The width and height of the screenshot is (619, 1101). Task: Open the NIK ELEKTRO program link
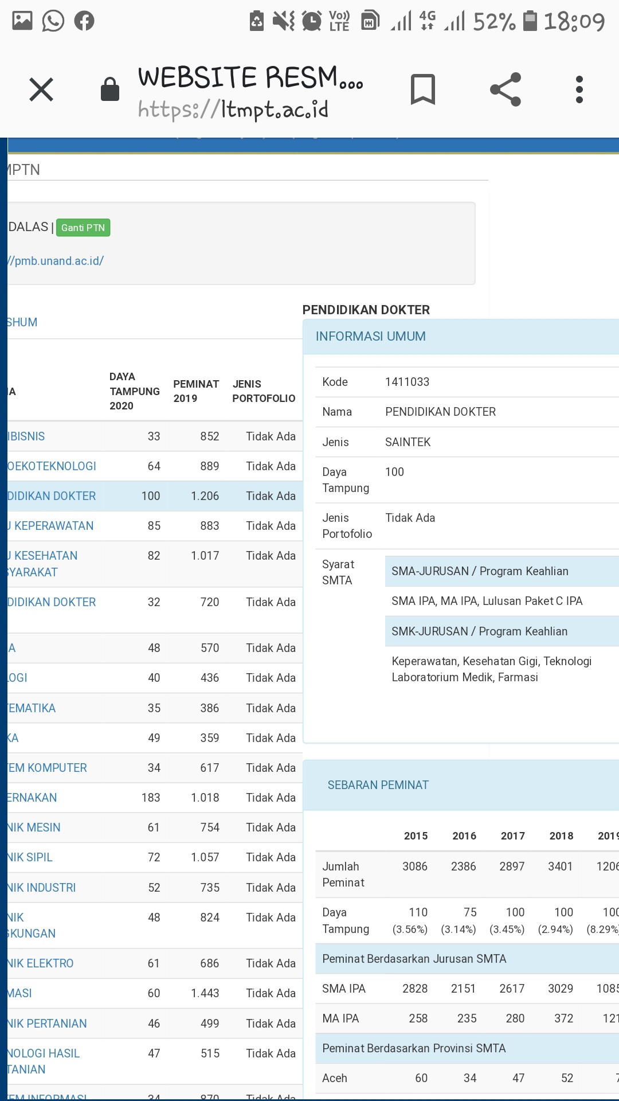(41, 963)
